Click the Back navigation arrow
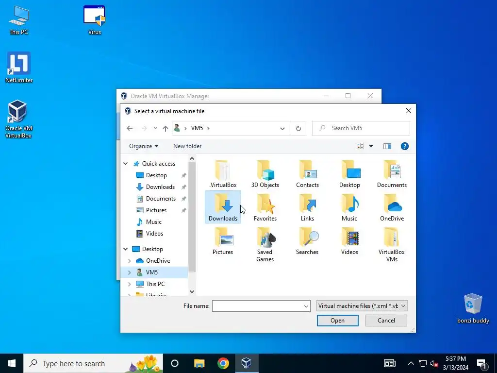This screenshot has height=373, width=497. [130, 128]
